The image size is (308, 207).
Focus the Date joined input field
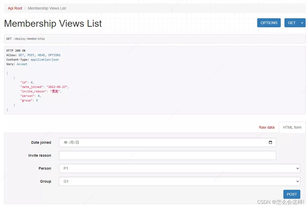(x=167, y=142)
